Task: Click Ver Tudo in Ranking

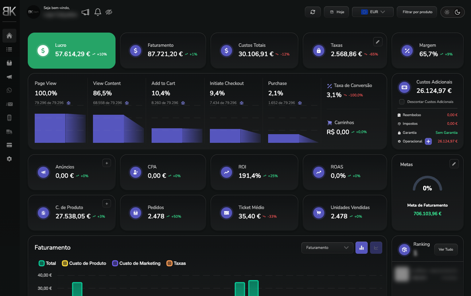Action: pyautogui.click(x=446, y=250)
